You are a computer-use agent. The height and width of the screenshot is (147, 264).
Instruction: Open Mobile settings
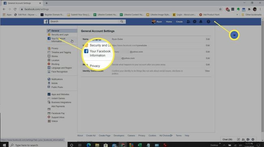click(x=54, y=83)
